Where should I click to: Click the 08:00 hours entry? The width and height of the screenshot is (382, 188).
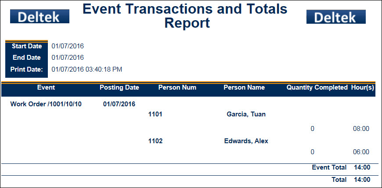pos(361,129)
